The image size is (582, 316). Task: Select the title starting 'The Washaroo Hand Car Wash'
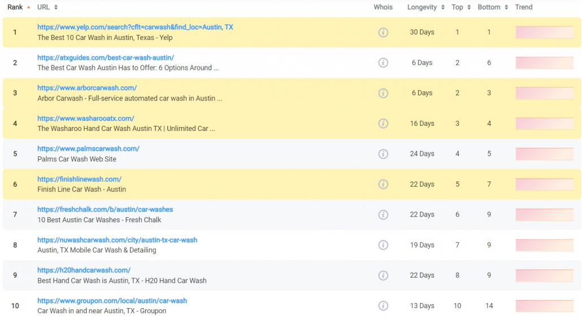click(126, 129)
